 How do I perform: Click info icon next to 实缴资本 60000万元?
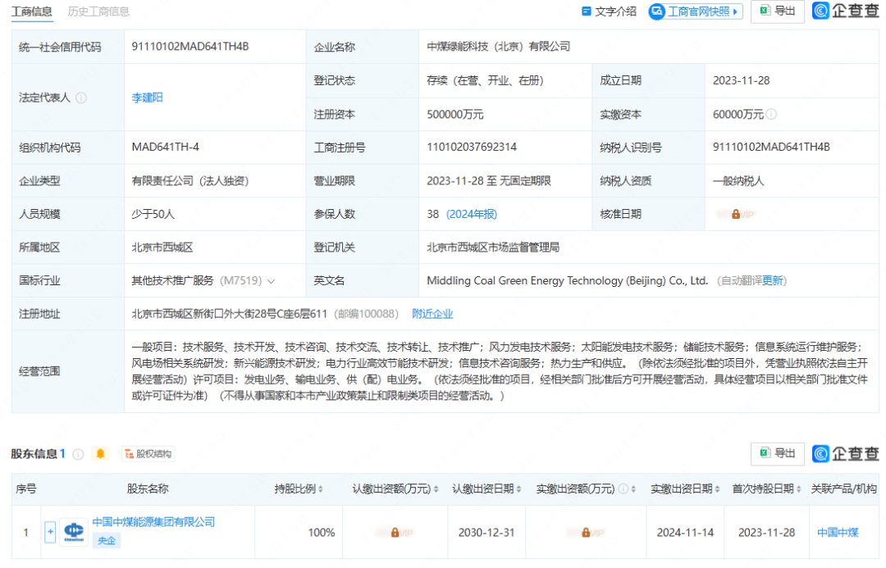771,115
